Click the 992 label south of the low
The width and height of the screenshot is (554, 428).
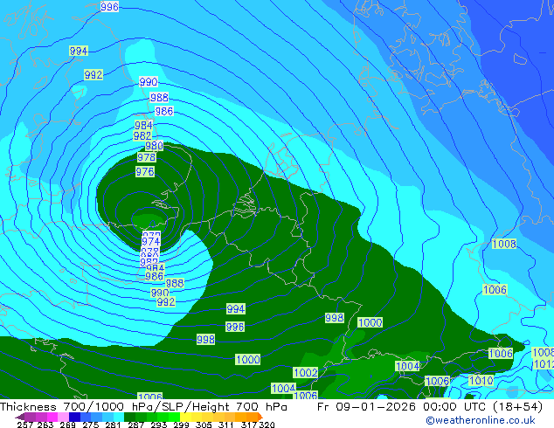166,302
